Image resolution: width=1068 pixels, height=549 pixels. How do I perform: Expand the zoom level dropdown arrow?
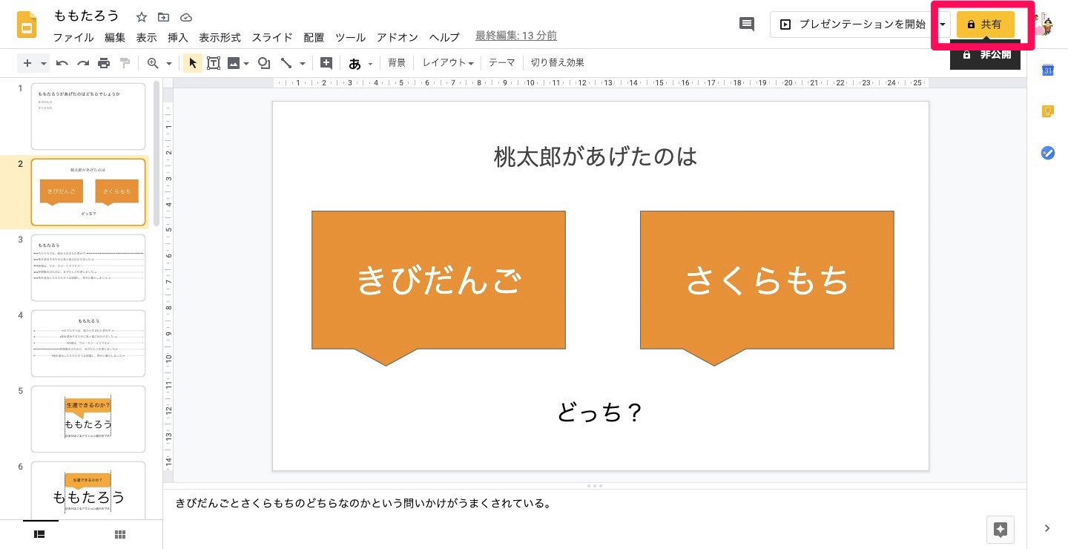[169, 64]
